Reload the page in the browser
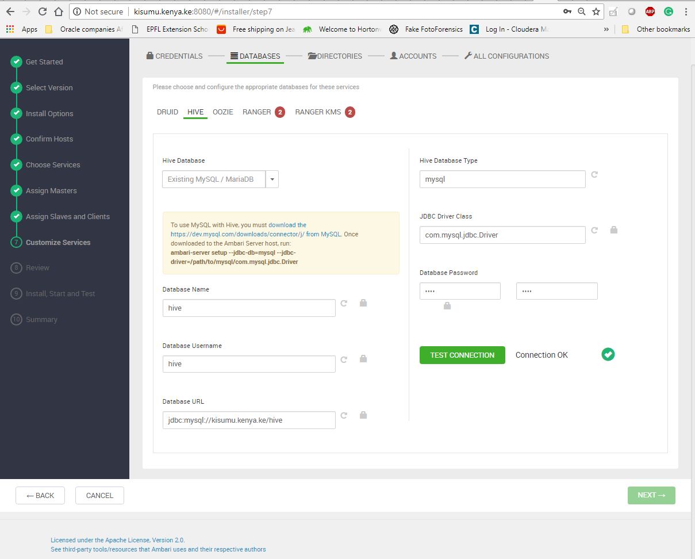 pyautogui.click(x=43, y=11)
